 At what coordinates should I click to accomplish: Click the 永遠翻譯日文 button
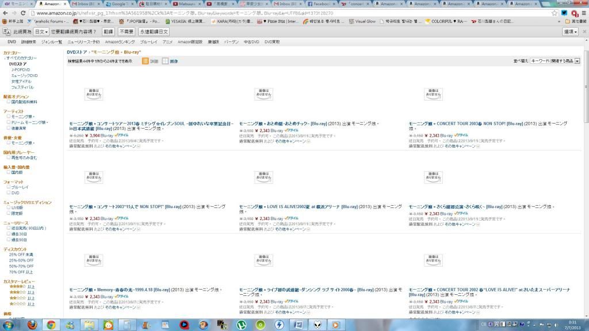pyautogui.click(x=154, y=32)
